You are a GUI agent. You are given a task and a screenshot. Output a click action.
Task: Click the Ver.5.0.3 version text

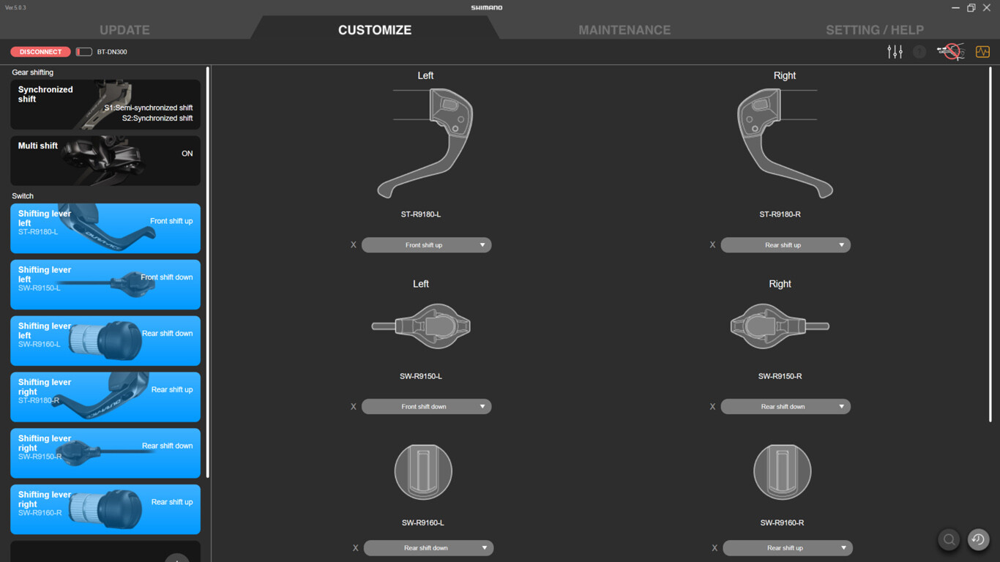(15, 7)
